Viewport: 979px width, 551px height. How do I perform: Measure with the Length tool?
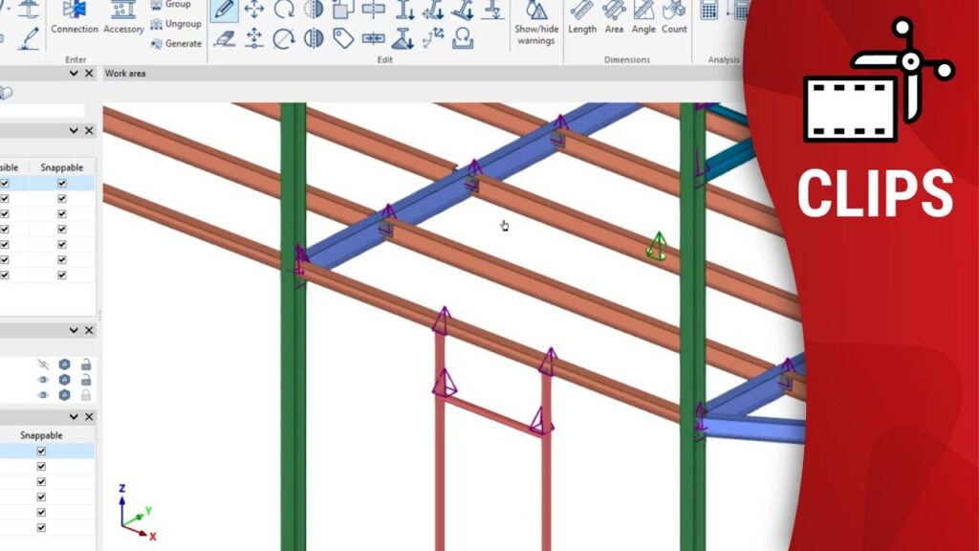(x=582, y=17)
